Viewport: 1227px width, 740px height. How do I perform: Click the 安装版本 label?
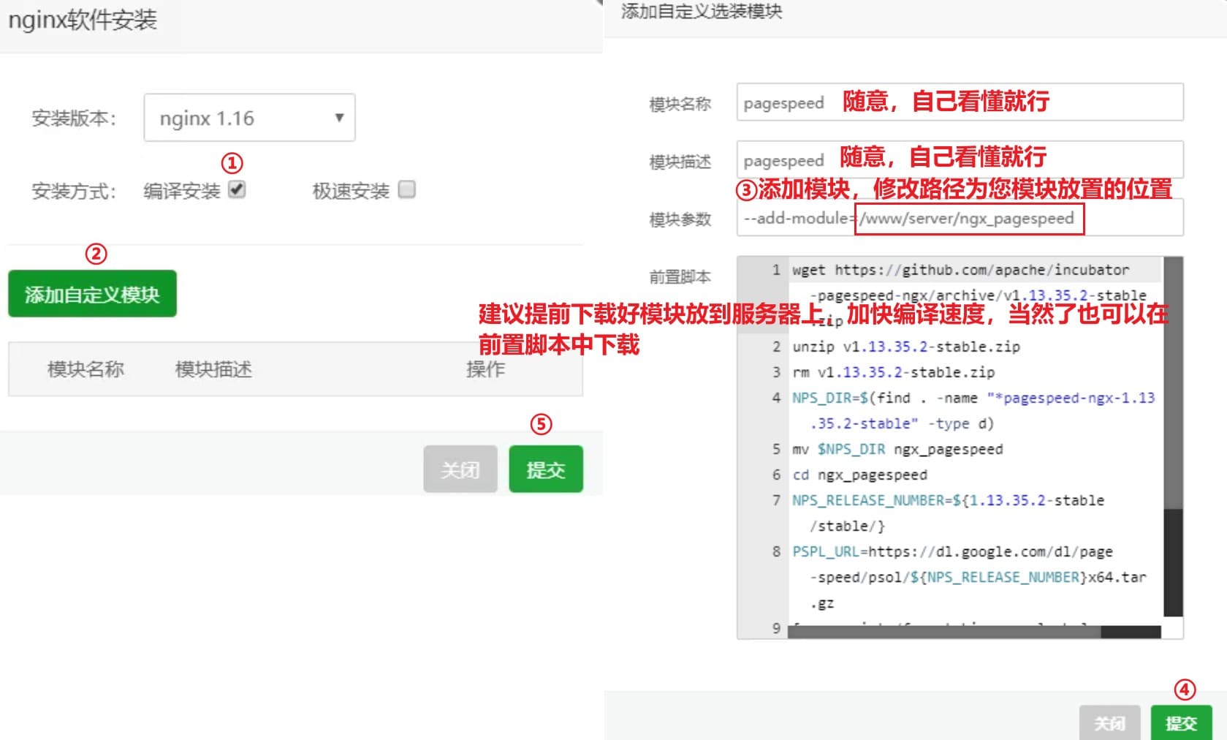pos(74,118)
